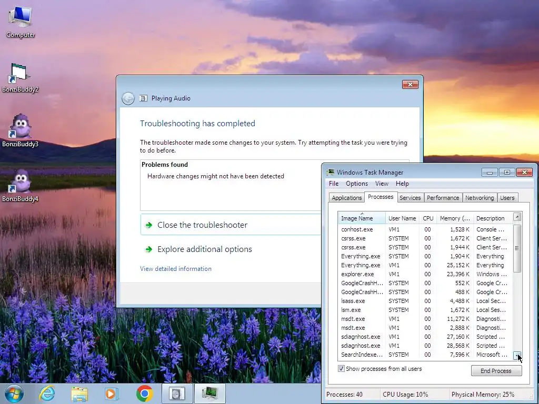Select GoogleCrashH... row using 488 K
The image size is (539, 404).
tap(425, 291)
